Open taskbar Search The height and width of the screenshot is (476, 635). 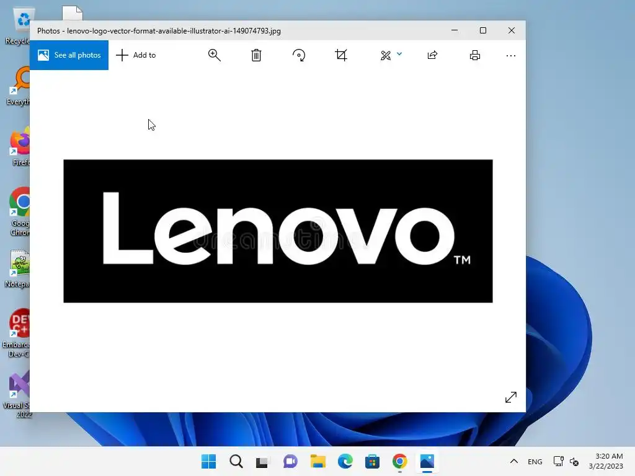coord(236,461)
